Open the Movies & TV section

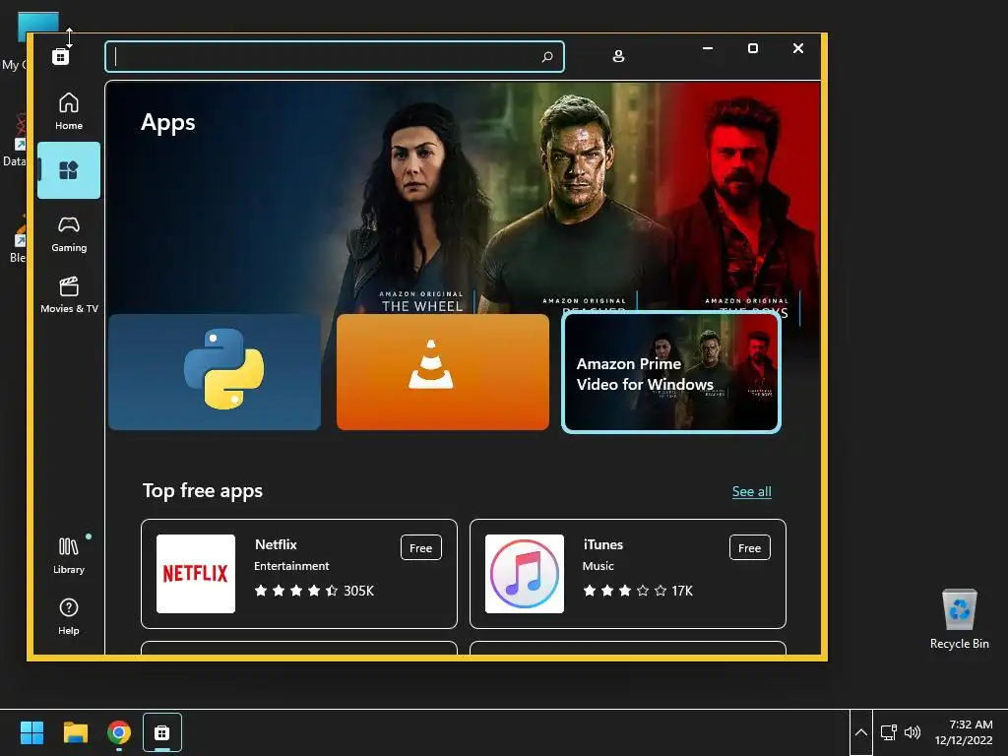pyautogui.click(x=69, y=294)
